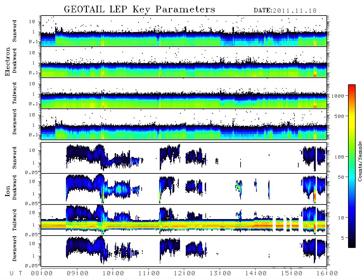Click the Ion 'Duskward' panel label
The image size is (362, 279).
point(15,188)
